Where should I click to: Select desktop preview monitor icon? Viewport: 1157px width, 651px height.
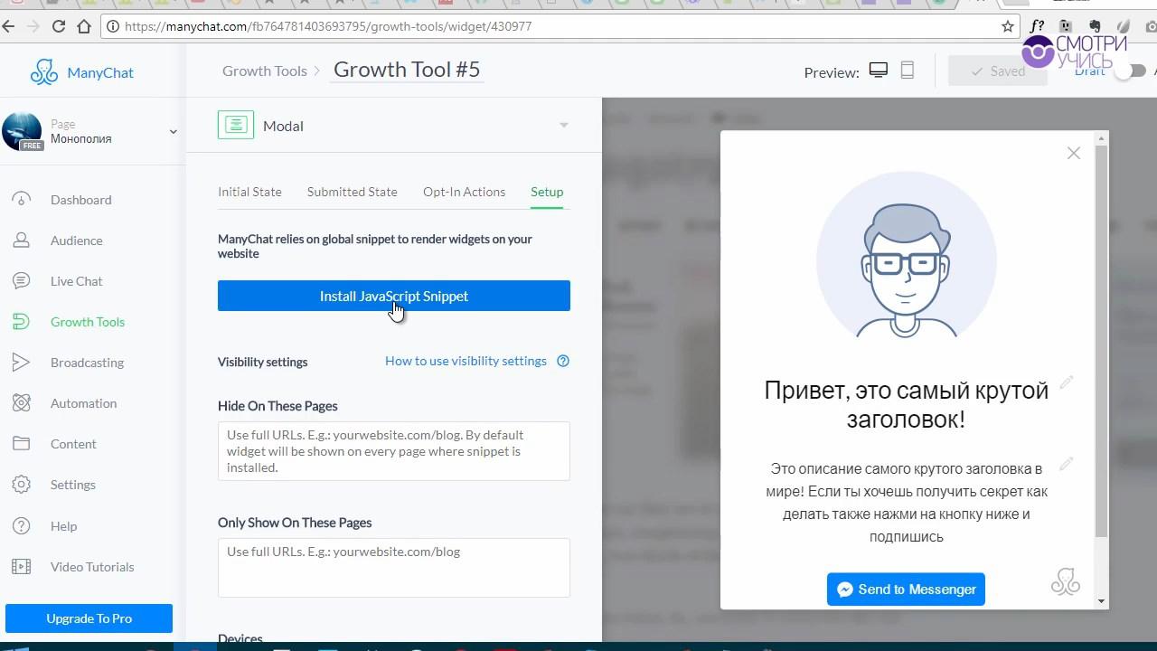pyautogui.click(x=879, y=71)
